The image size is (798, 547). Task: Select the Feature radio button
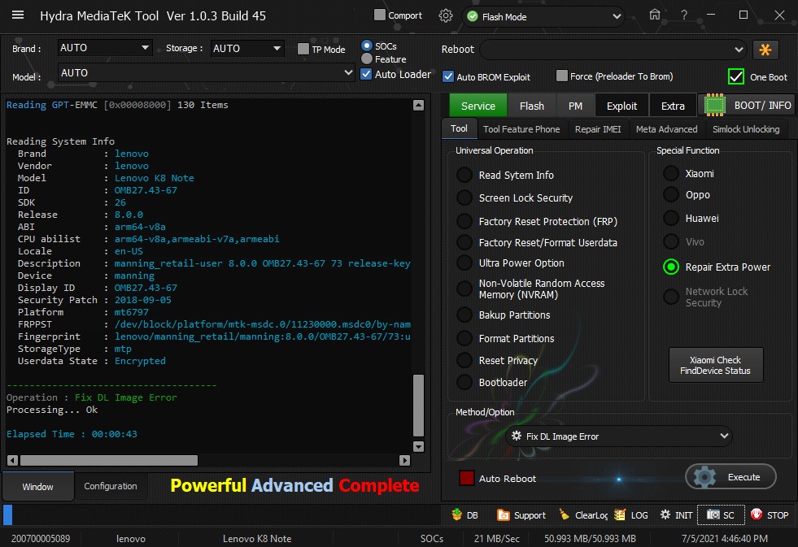click(x=366, y=59)
